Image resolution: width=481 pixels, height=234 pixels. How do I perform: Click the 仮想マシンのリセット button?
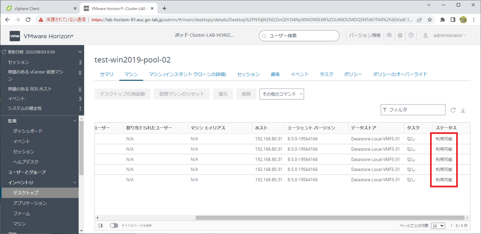[182, 94]
